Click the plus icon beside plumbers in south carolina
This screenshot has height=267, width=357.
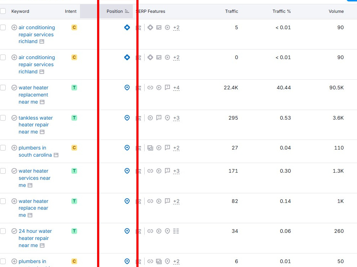click(14, 148)
